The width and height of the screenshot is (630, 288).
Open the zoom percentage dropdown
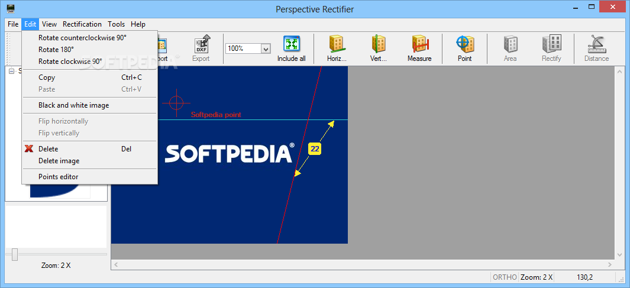coord(266,48)
